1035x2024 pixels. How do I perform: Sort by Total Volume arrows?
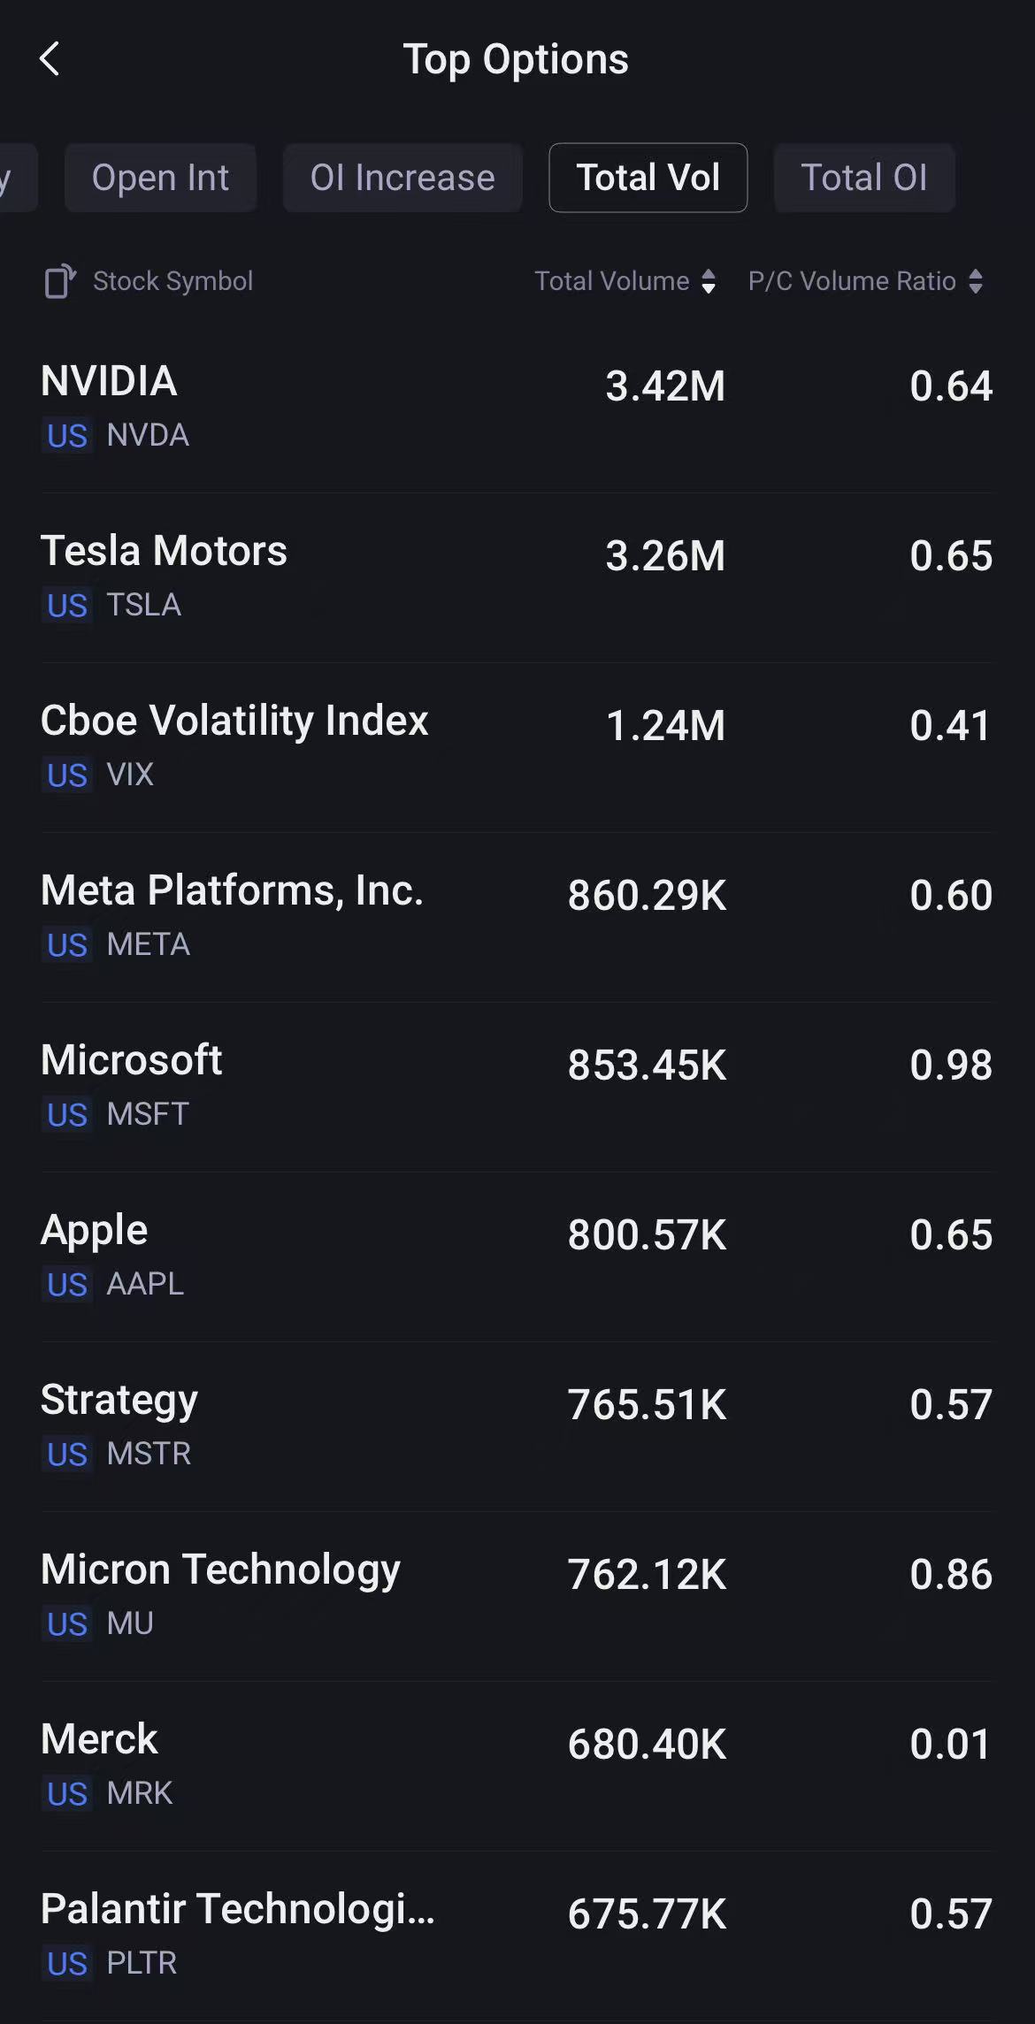tap(709, 281)
